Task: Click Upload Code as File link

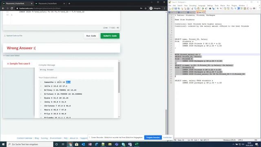Action: coord(13,36)
